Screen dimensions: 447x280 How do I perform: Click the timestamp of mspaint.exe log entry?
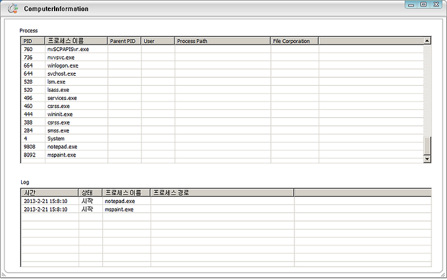pos(45,209)
